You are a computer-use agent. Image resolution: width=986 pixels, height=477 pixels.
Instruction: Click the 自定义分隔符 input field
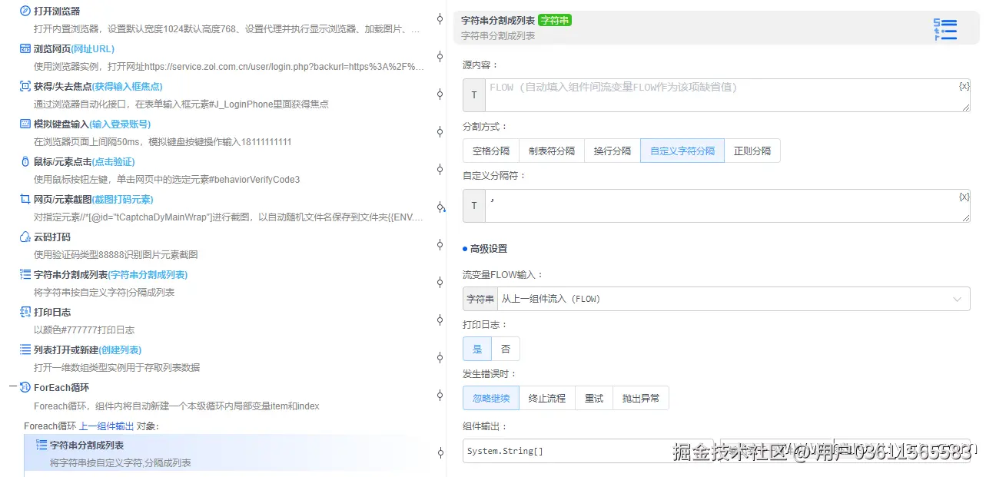click(x=727, y=206)
